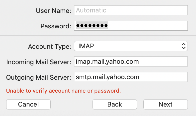Edit the Incoming Mail Server field
The image size is (196, 116).
[131, 61]
